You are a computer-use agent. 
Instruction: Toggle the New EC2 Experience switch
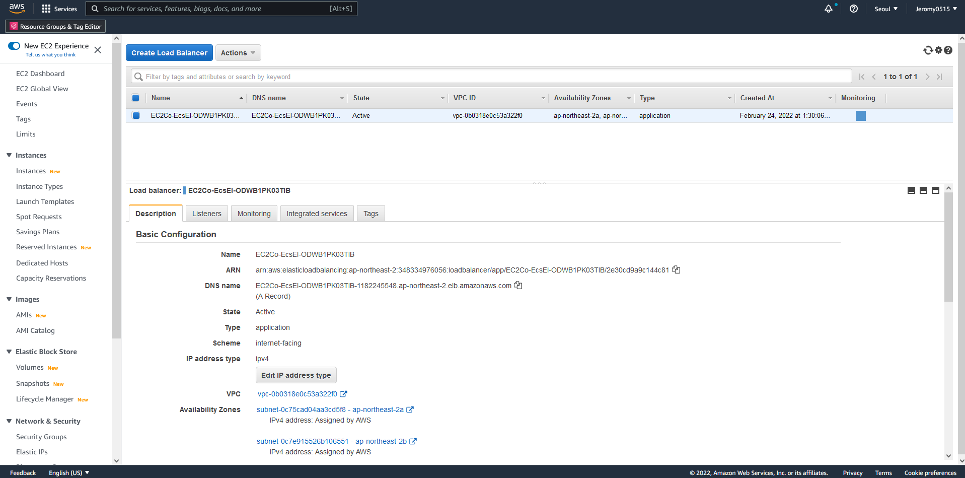14,46
